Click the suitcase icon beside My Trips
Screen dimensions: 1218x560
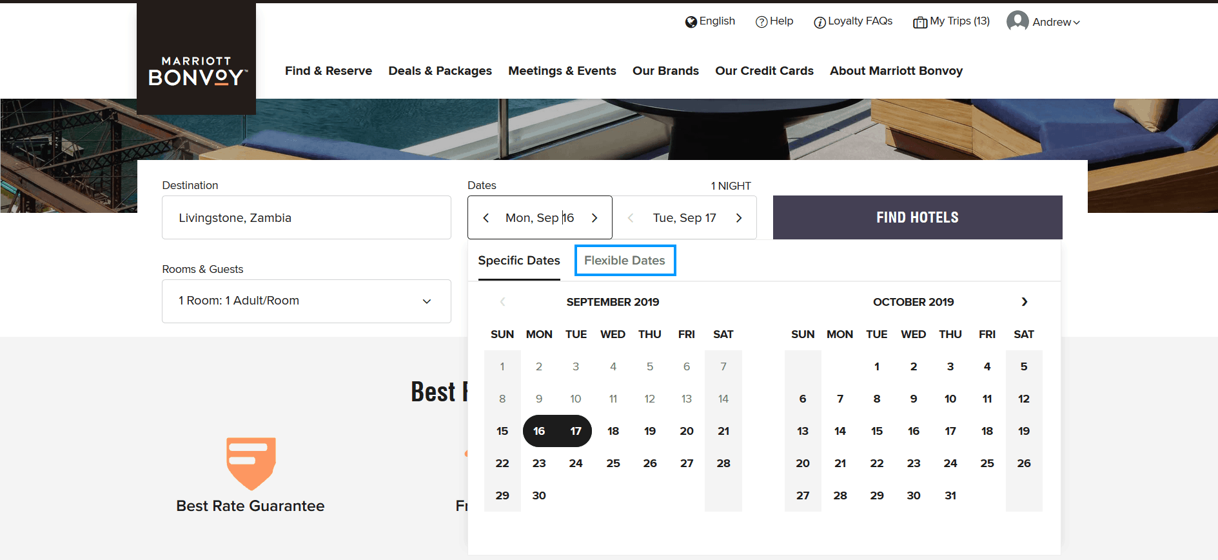point(920,23)
